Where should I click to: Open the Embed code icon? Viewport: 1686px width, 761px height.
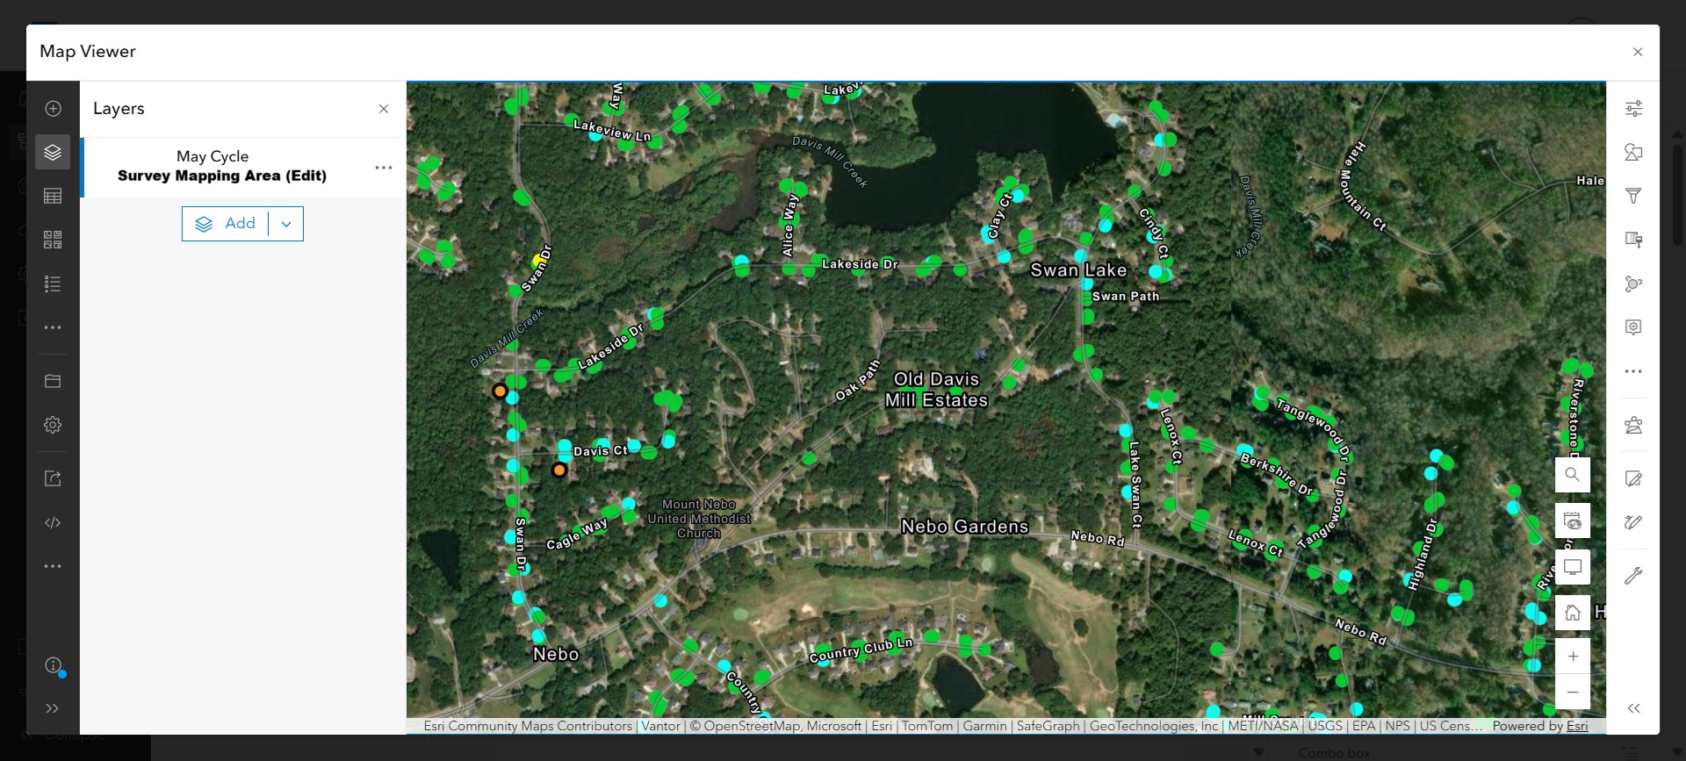pos(53,522)
